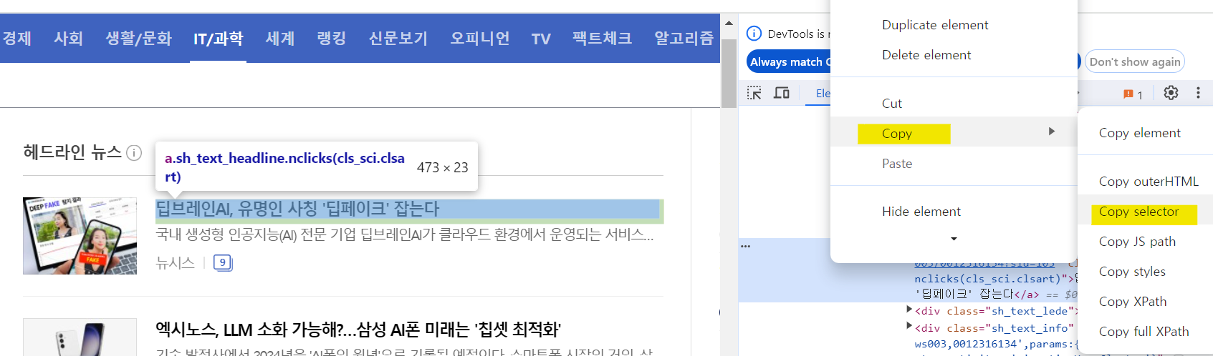The width and height of the screenshot is (1213, 356).
Task: Open the 오피니언 section
Action: click(480, 39)
